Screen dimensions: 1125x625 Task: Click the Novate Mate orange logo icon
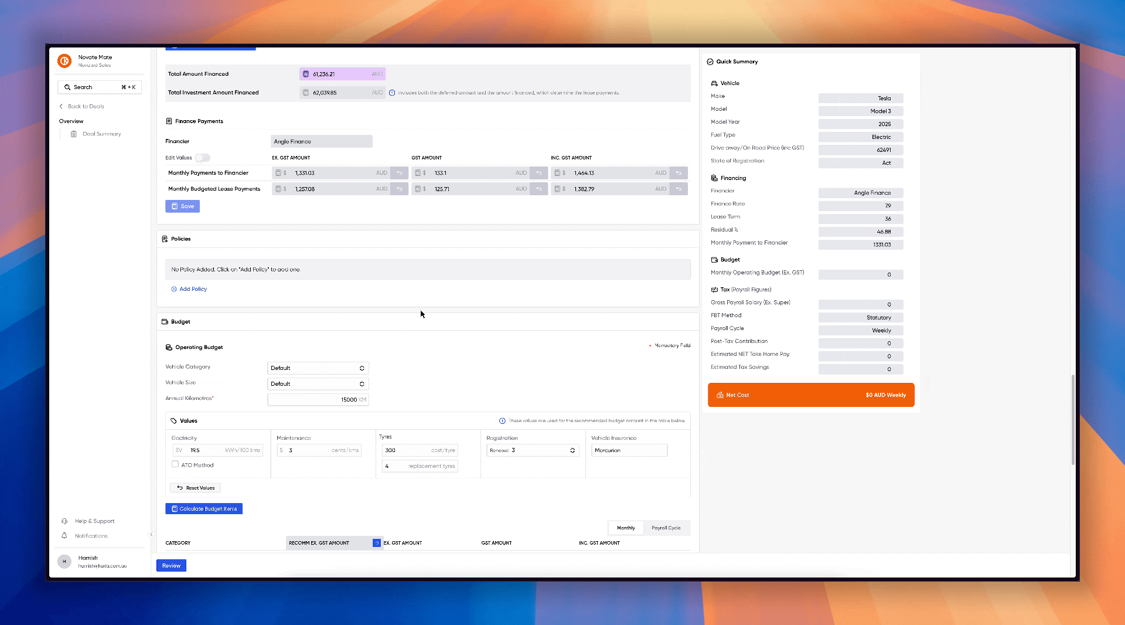point(64,60)
